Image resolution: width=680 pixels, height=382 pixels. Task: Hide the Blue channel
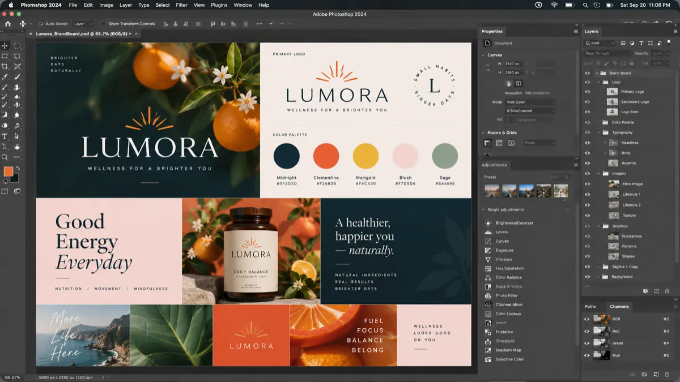(x=587, y=355)
